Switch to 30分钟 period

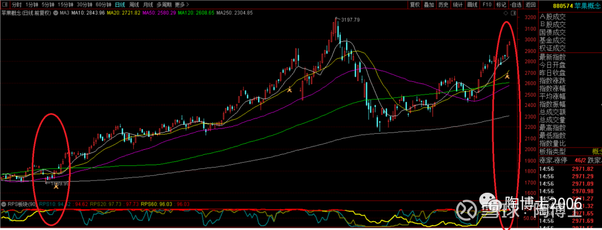click(x=85, y=5)
